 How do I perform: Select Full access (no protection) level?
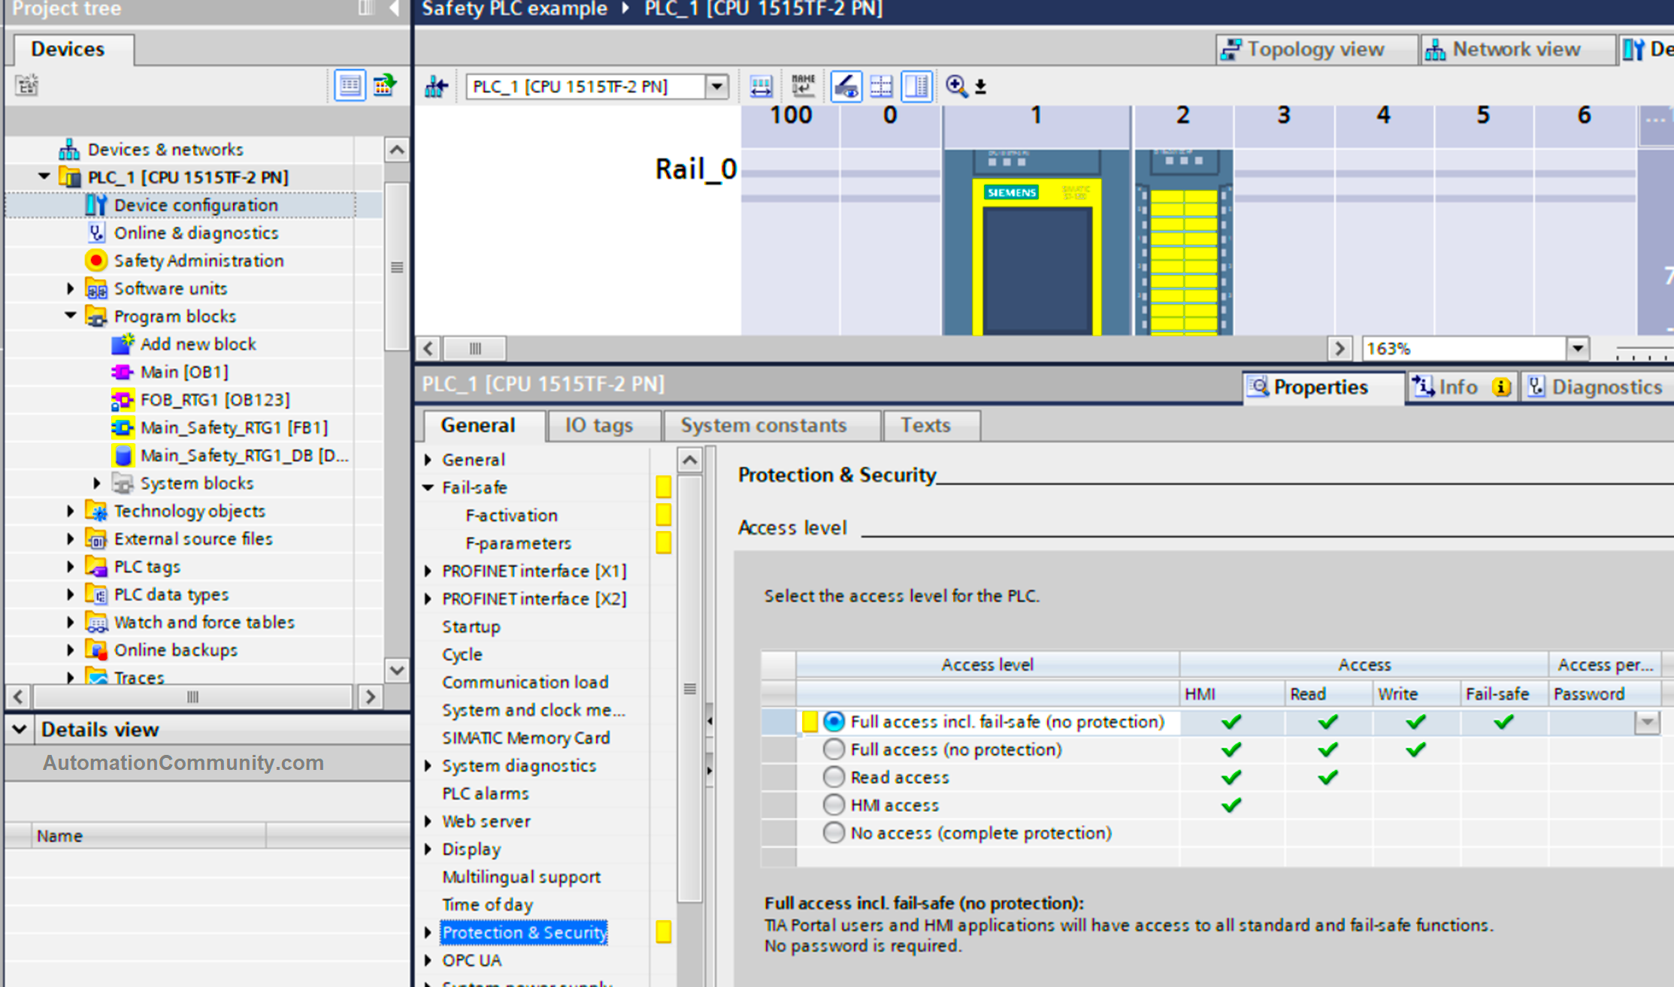[x=834, y=749]
